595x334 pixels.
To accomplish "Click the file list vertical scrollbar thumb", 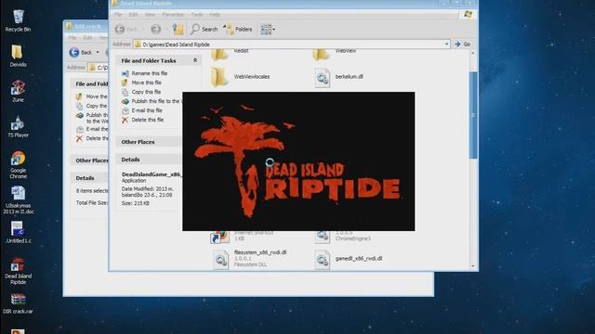I will pyautogui.click(x=473, y=115).
